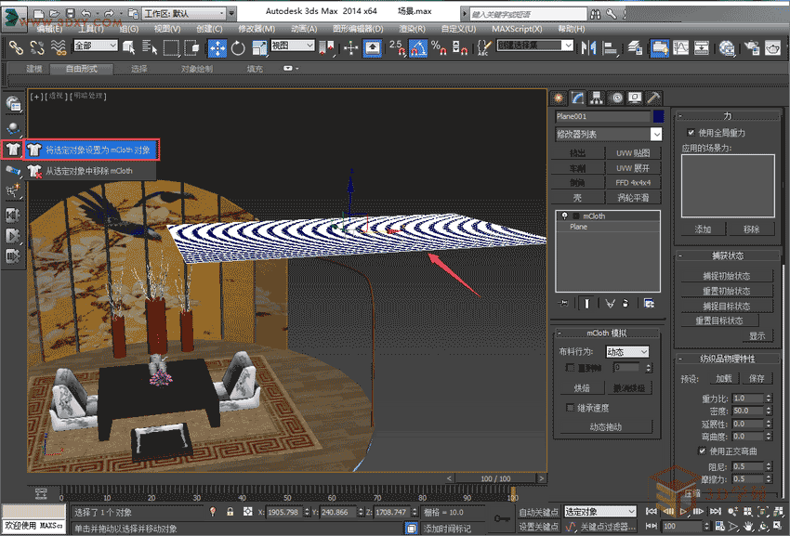Open the 视图 reference coordinate dropdown

294,46
